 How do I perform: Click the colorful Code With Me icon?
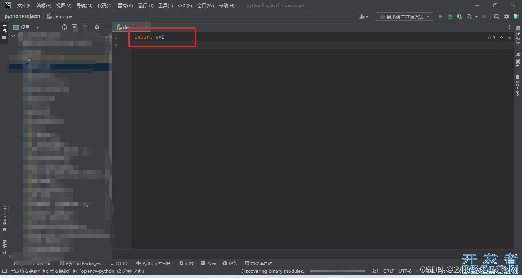pos(516,16)
